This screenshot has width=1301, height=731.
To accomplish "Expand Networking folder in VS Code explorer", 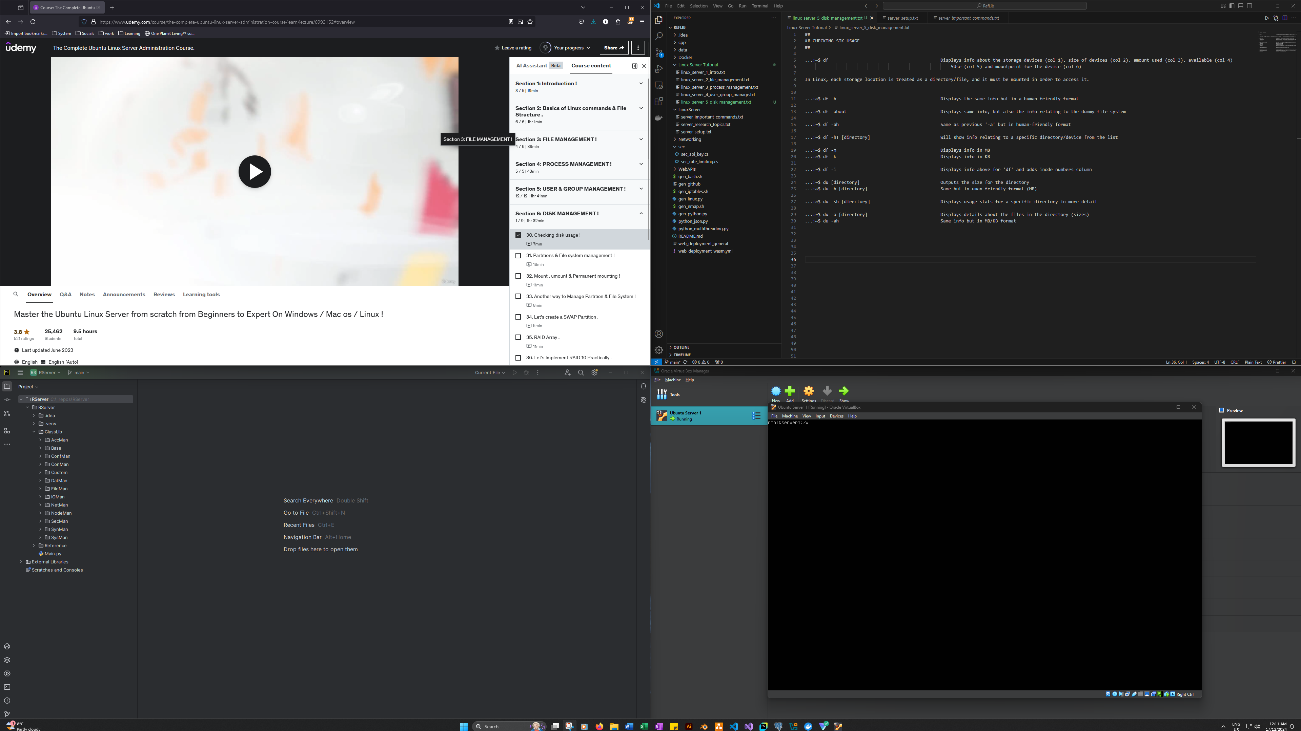I will (689, 139).
